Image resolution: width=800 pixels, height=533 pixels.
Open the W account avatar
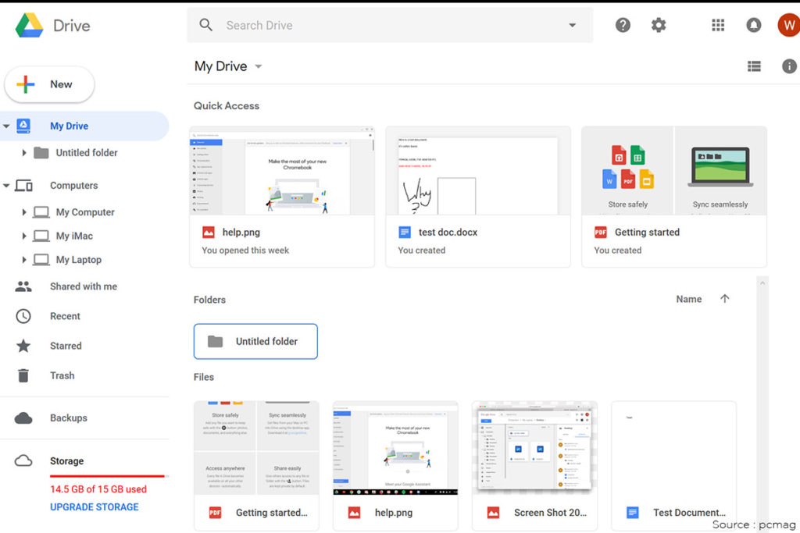coord(789,25)
